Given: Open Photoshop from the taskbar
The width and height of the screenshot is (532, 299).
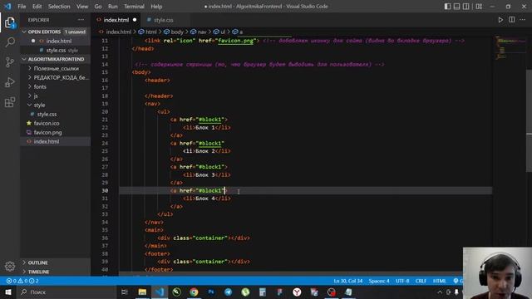Looking at the screenshot, I should (x=211, y=292).
